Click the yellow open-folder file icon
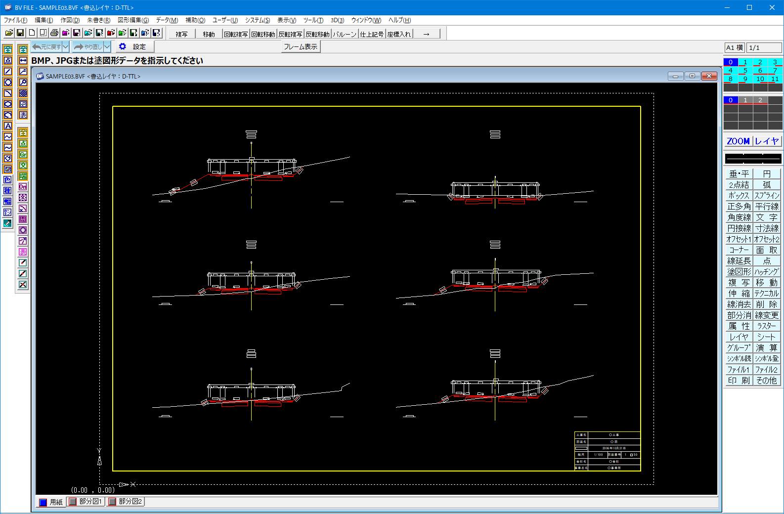 coord(9,33)
